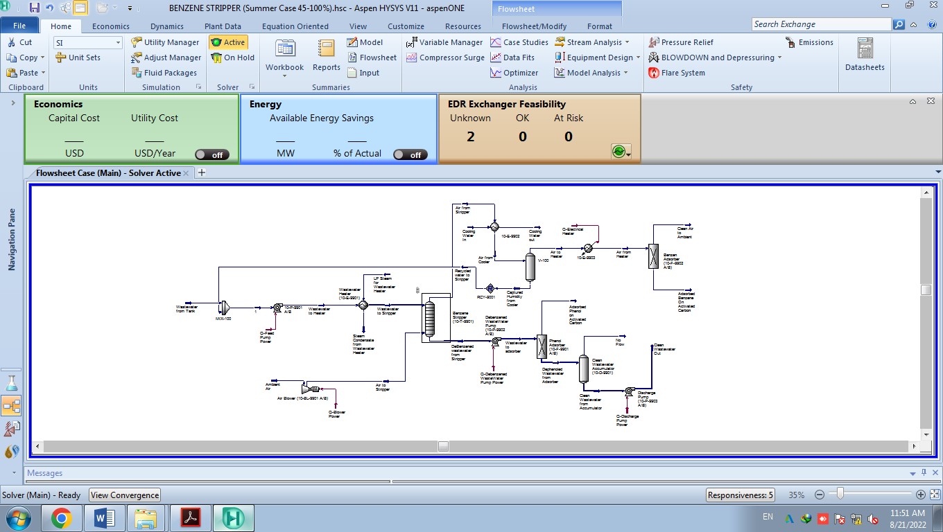
Task: Switch to the Economics ribbon tab
Action: pos(111,26)
